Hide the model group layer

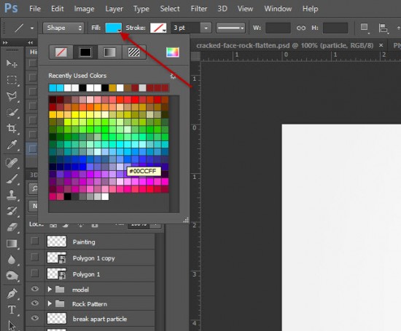pos(35,289)
